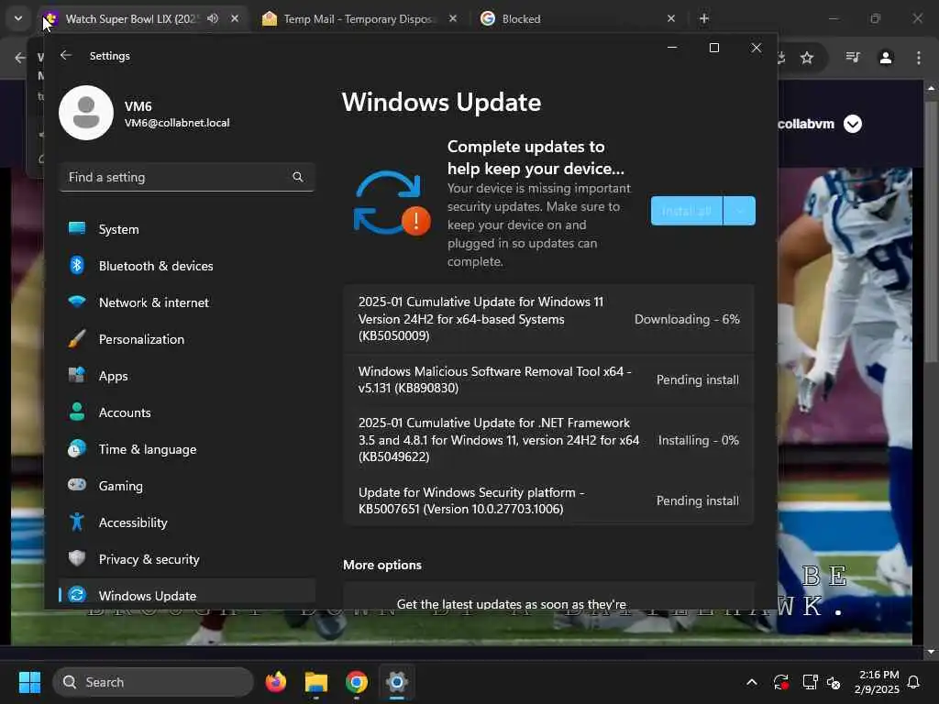
Task: Open Accessibility settings
Action: [187, 522]
